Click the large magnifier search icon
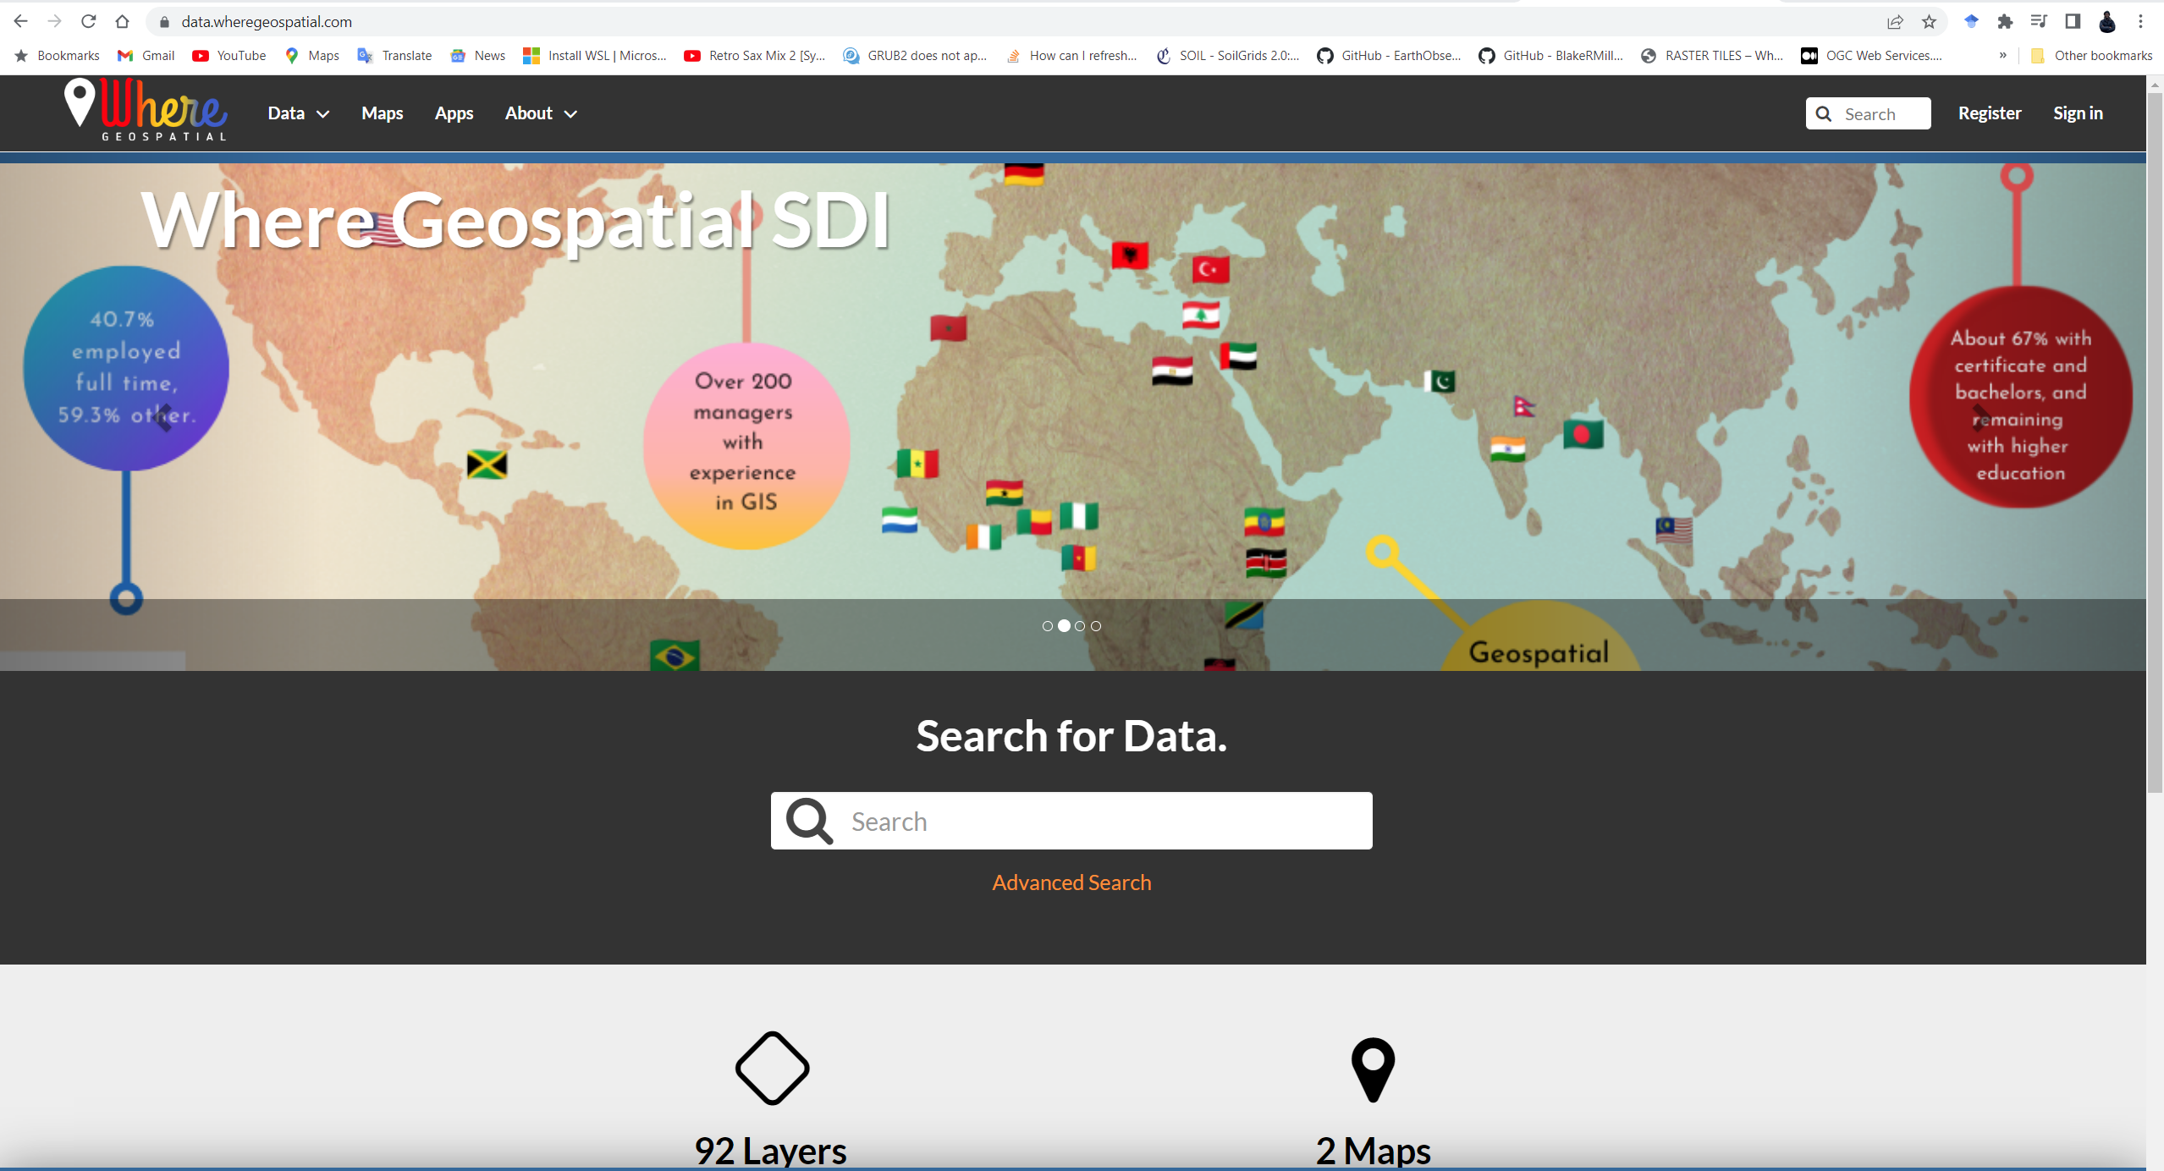 (809, 821)
